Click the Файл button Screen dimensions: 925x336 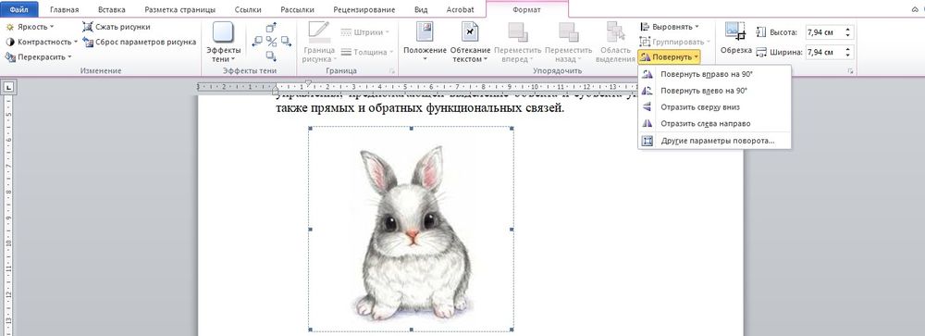coord(20,10)
